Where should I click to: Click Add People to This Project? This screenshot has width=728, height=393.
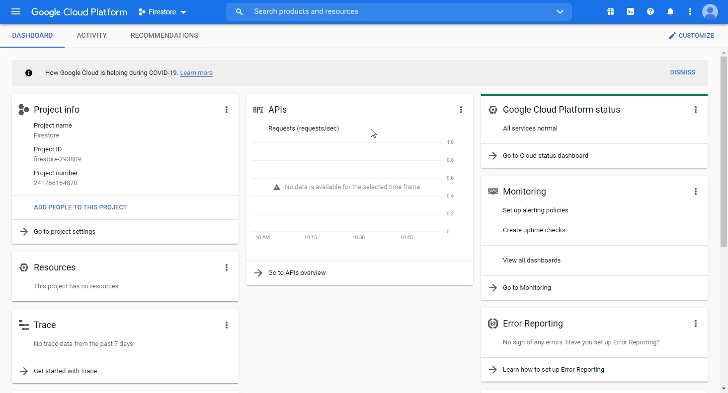point(81,207)
